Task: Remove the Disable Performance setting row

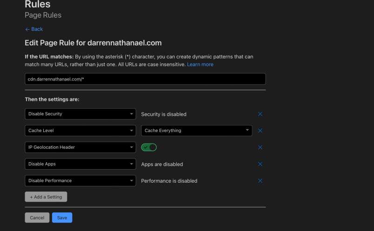Action: point(260,181)
